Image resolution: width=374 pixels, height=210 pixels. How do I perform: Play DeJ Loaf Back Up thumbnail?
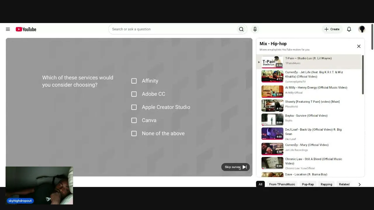point(272,134)
